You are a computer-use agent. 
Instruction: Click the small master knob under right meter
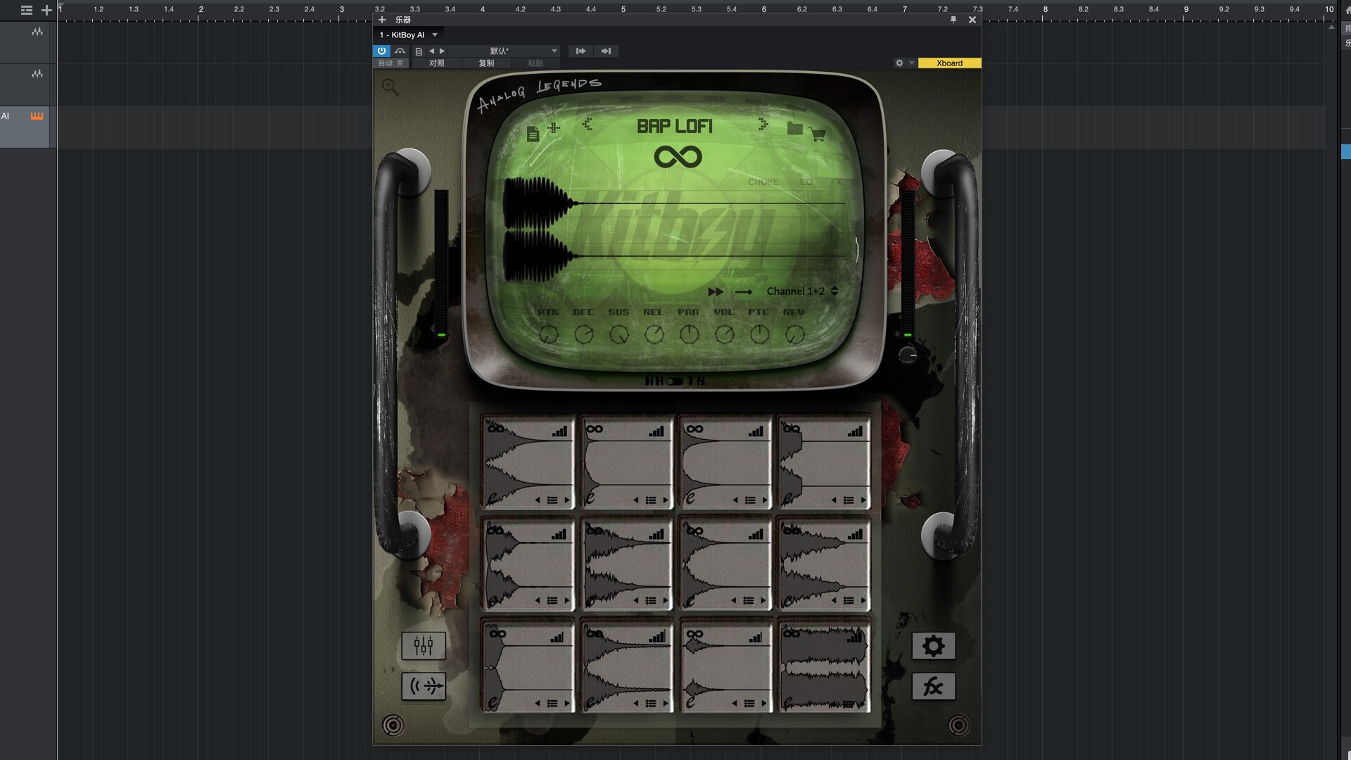point(908,355)
